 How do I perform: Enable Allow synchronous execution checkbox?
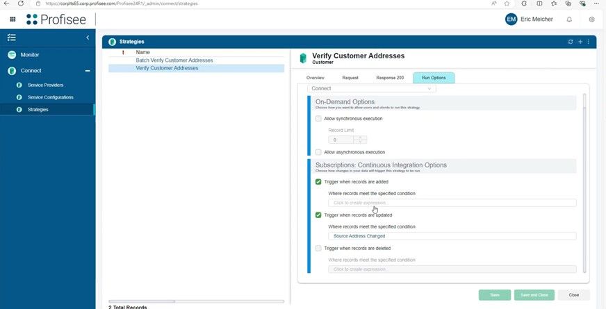(318, 119)
